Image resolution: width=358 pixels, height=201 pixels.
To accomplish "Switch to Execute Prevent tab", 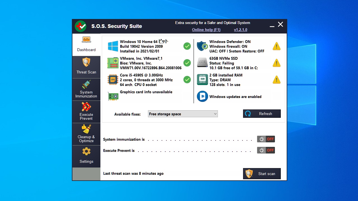I will (86, 112).
